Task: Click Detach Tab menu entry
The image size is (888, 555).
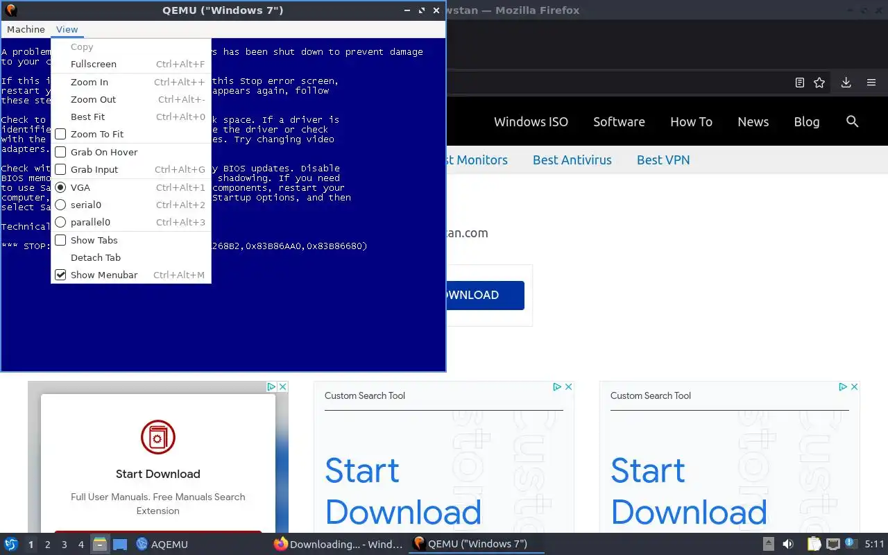Action: click(131, 257)
